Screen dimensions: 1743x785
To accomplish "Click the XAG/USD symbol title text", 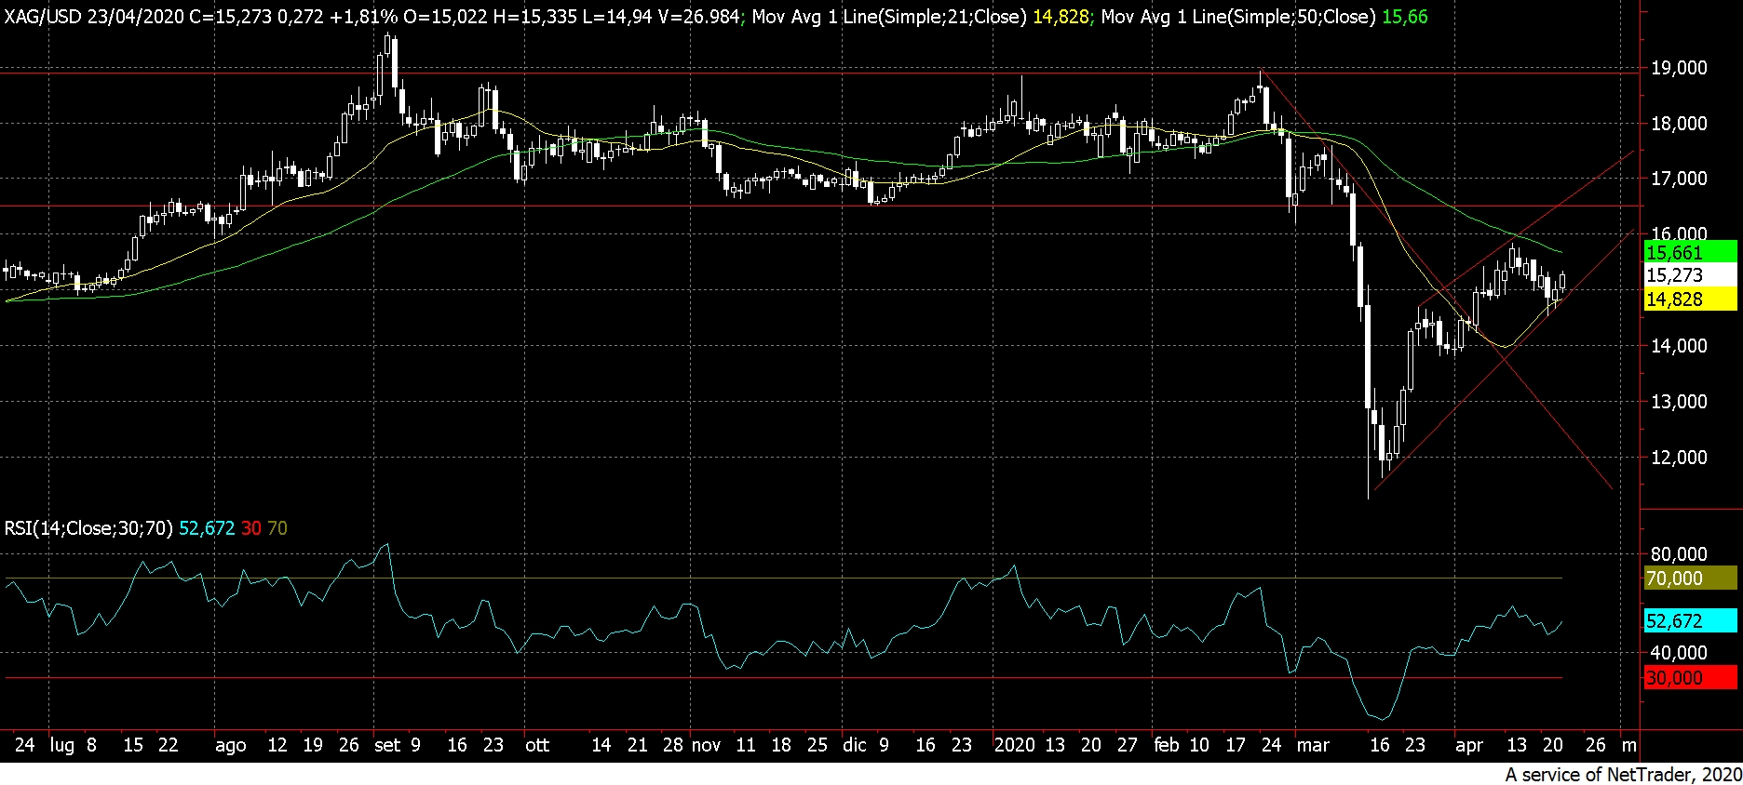I will (41, 17).
